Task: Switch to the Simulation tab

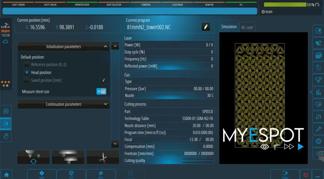Action: 229,27
